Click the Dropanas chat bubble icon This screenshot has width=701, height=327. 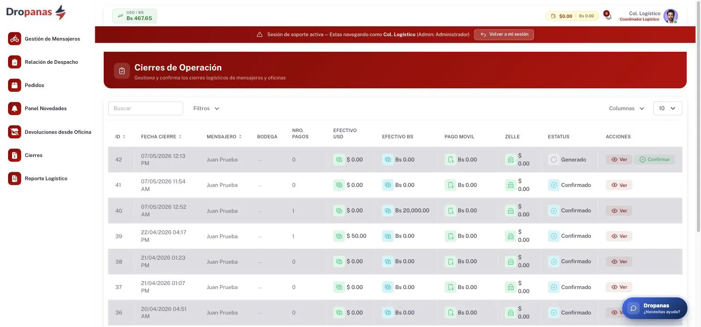pos(633,308)
